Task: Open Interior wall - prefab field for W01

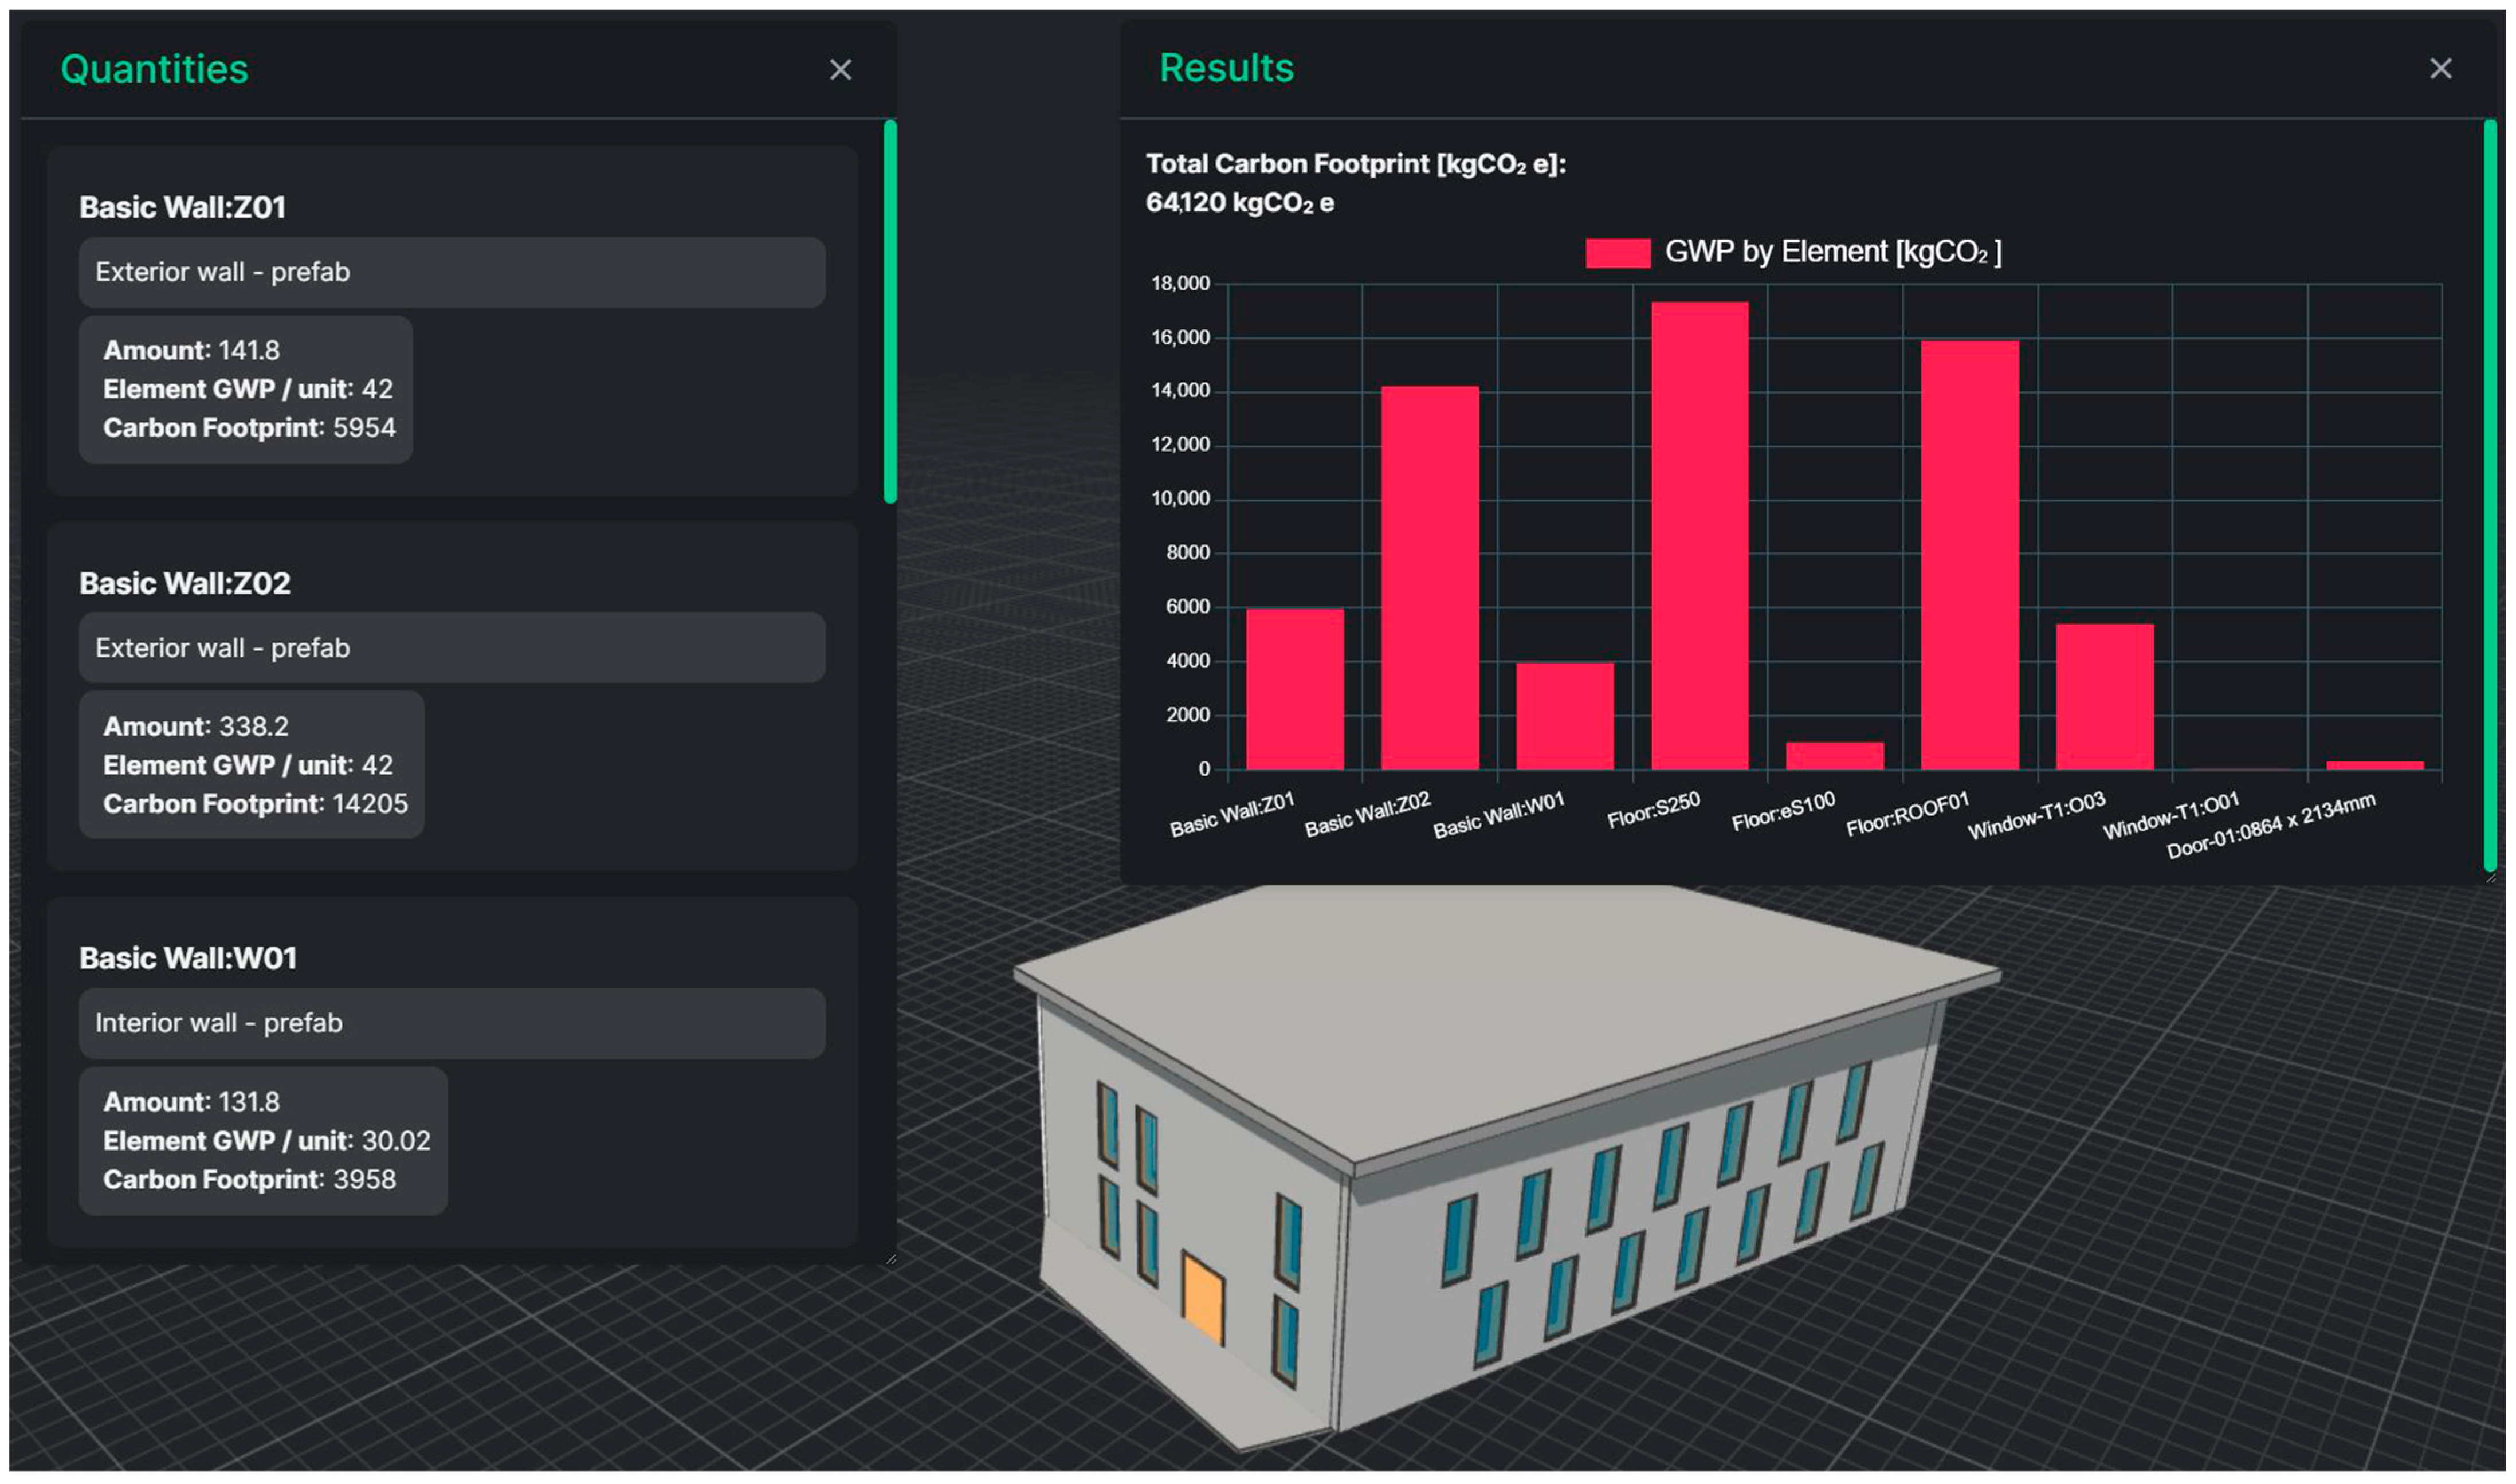Action: click(452, 1023)
